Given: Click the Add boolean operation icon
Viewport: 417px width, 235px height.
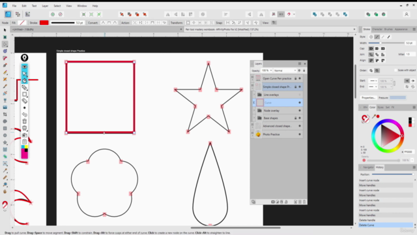Looking at the screenshot, I should (x=315, y=14).
